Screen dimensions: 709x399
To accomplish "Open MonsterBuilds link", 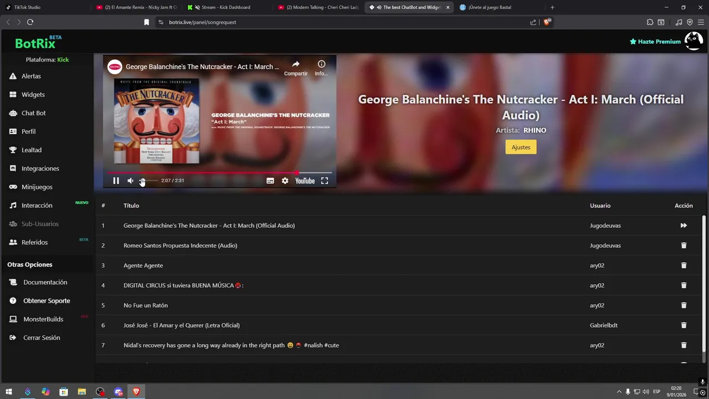I will click(x=43, y=319).
